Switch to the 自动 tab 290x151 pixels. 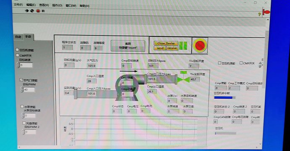coord(18,37)
